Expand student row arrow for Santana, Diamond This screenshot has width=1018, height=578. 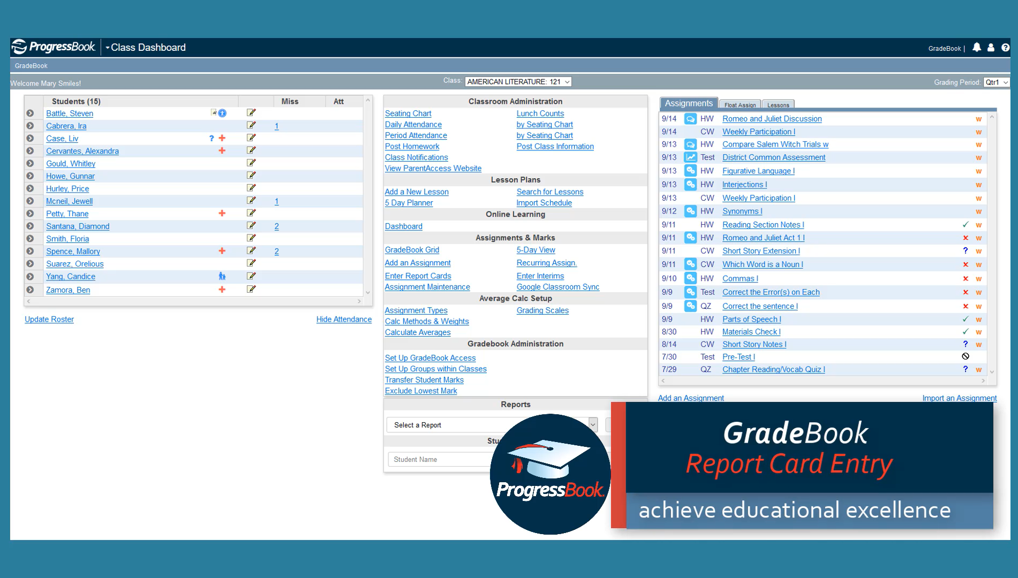pos(31,226)
